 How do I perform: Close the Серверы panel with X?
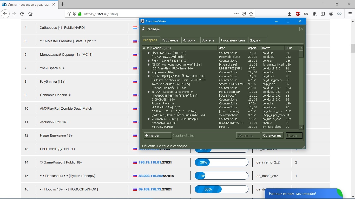(x=301, y=29)
